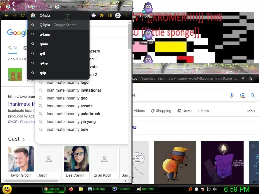Select inanimate insanity yin yang suggestion
This screenshot has height=194, width=259.
(x=81, y=122)
